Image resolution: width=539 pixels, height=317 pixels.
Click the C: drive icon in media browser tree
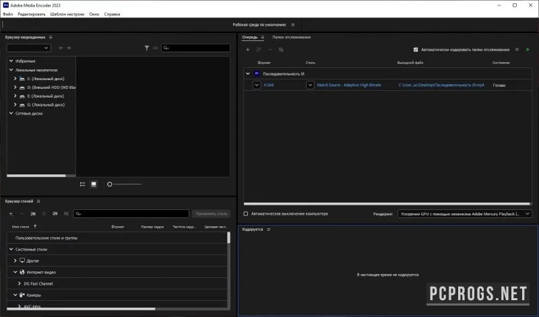click(x=22, y=79)
